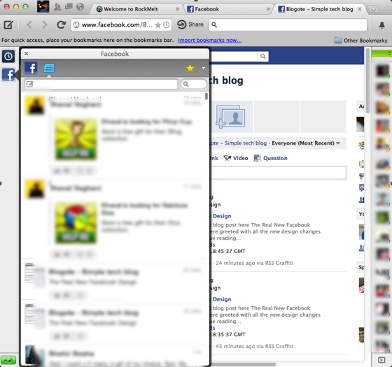392x367 pixels.
Task: Click the rainbow dice game thumbnail
Action: [76, 223]
